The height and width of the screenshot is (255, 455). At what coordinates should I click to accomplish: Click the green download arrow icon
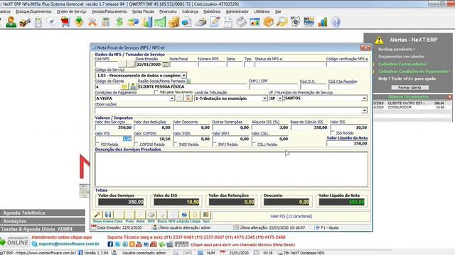(x=79, y=22)
